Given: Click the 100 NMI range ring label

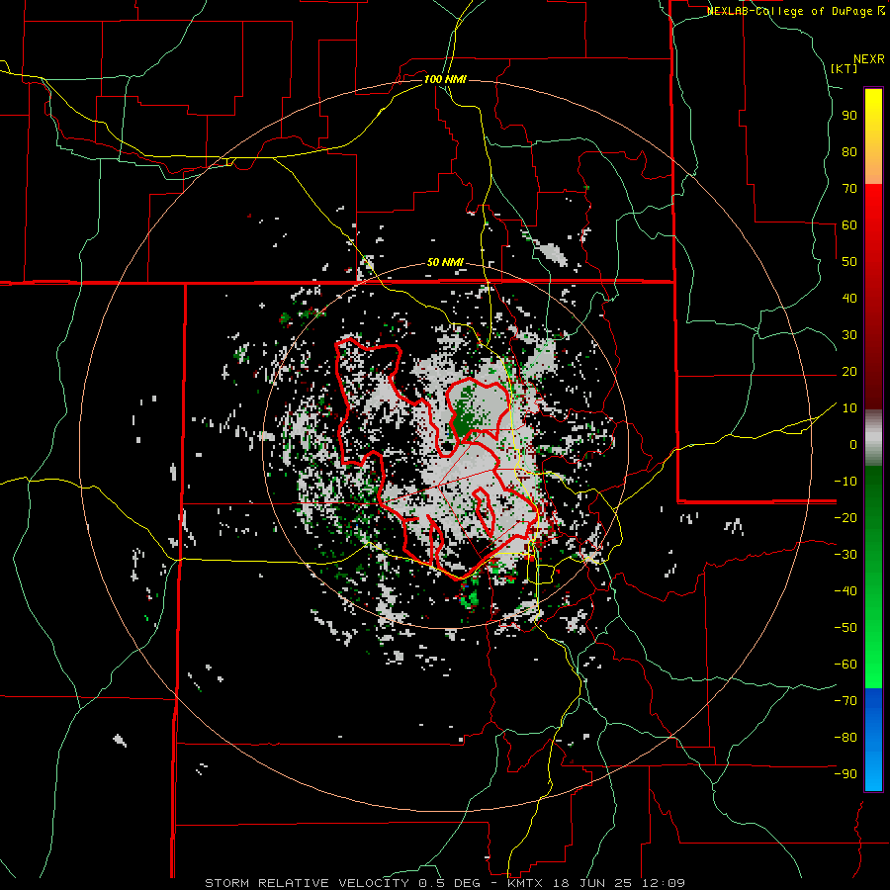Looking at the screenshot, I should [445, 79].
